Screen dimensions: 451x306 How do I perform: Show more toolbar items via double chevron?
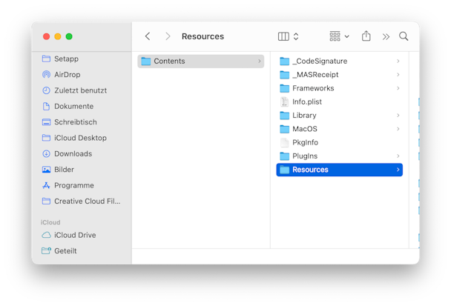386,37
